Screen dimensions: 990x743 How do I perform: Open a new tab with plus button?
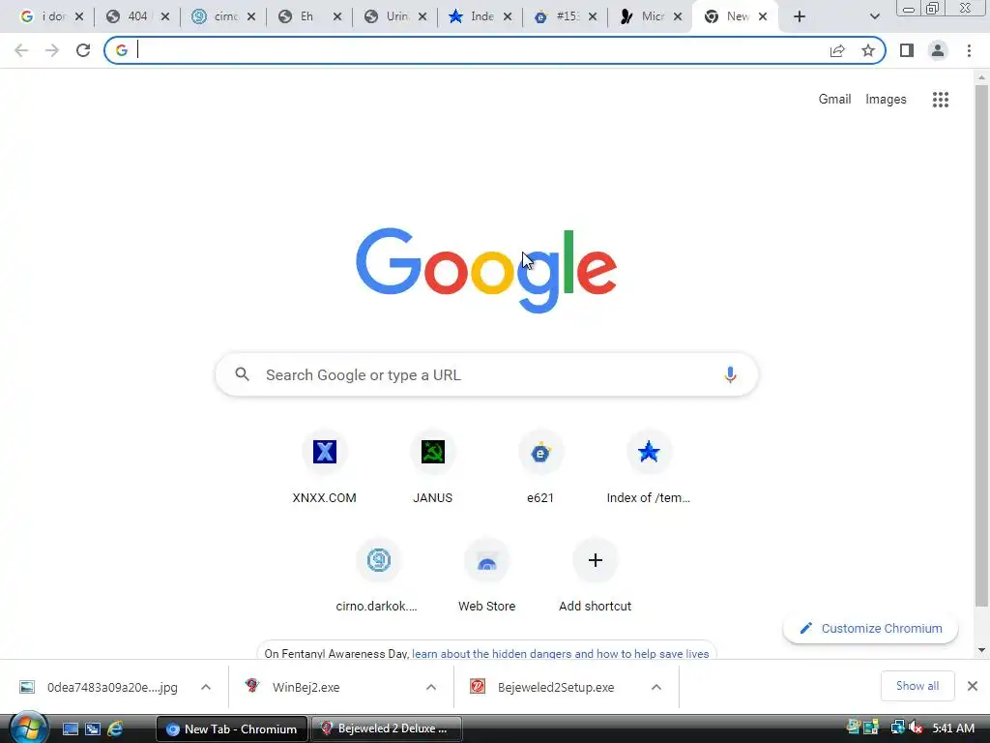[x=800, y=16]
